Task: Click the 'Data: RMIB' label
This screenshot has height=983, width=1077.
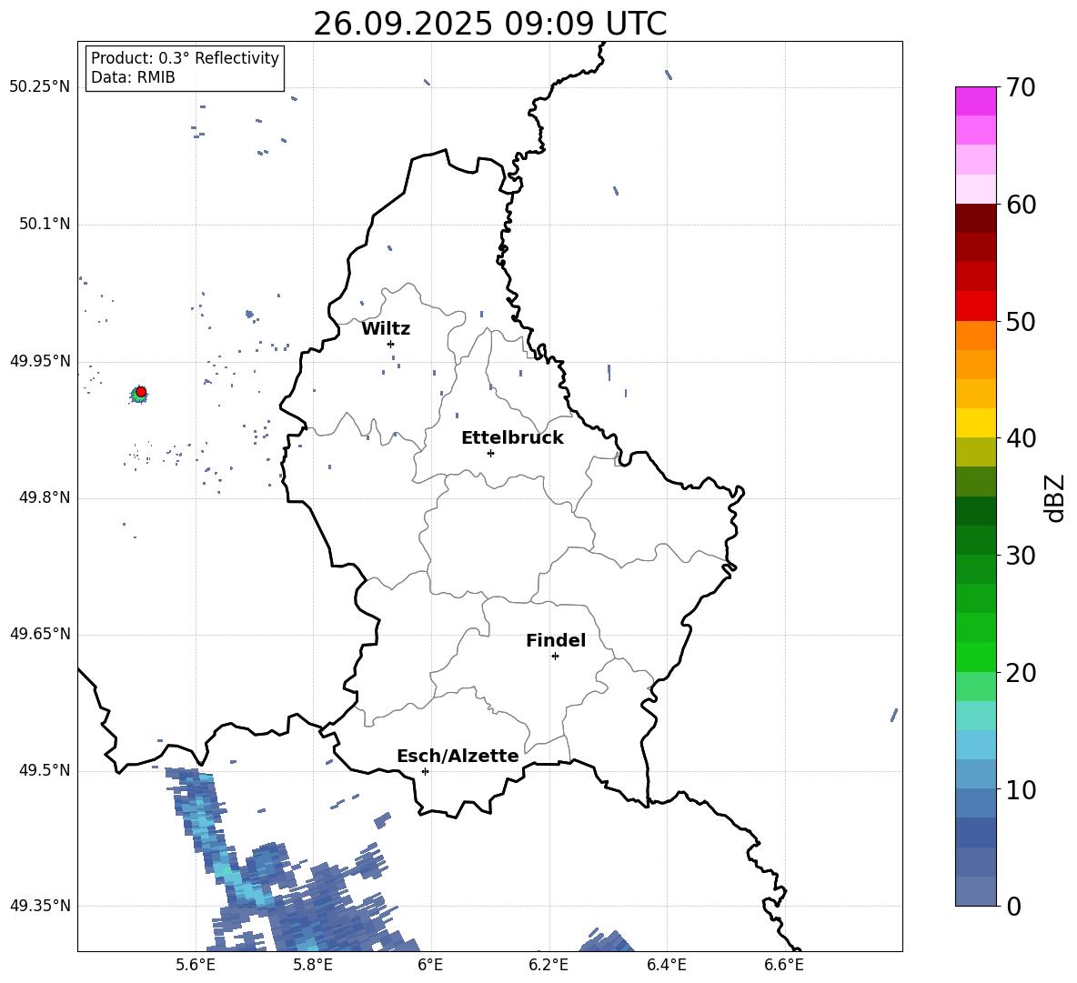Action: click(133, 77)
